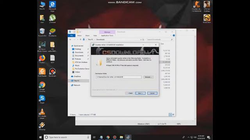This screenshot has height=140, width=250.
Task: Click This PC in address breadcrumb
Action: [90, 40]
